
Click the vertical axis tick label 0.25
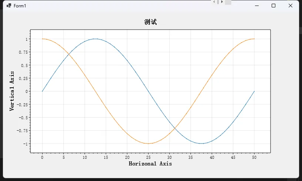23,78
